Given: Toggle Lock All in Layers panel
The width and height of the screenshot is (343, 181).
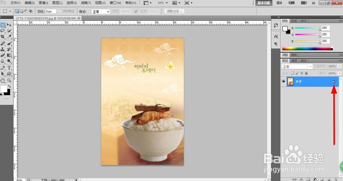Looking at the screenshot, I should pos(306,73).
